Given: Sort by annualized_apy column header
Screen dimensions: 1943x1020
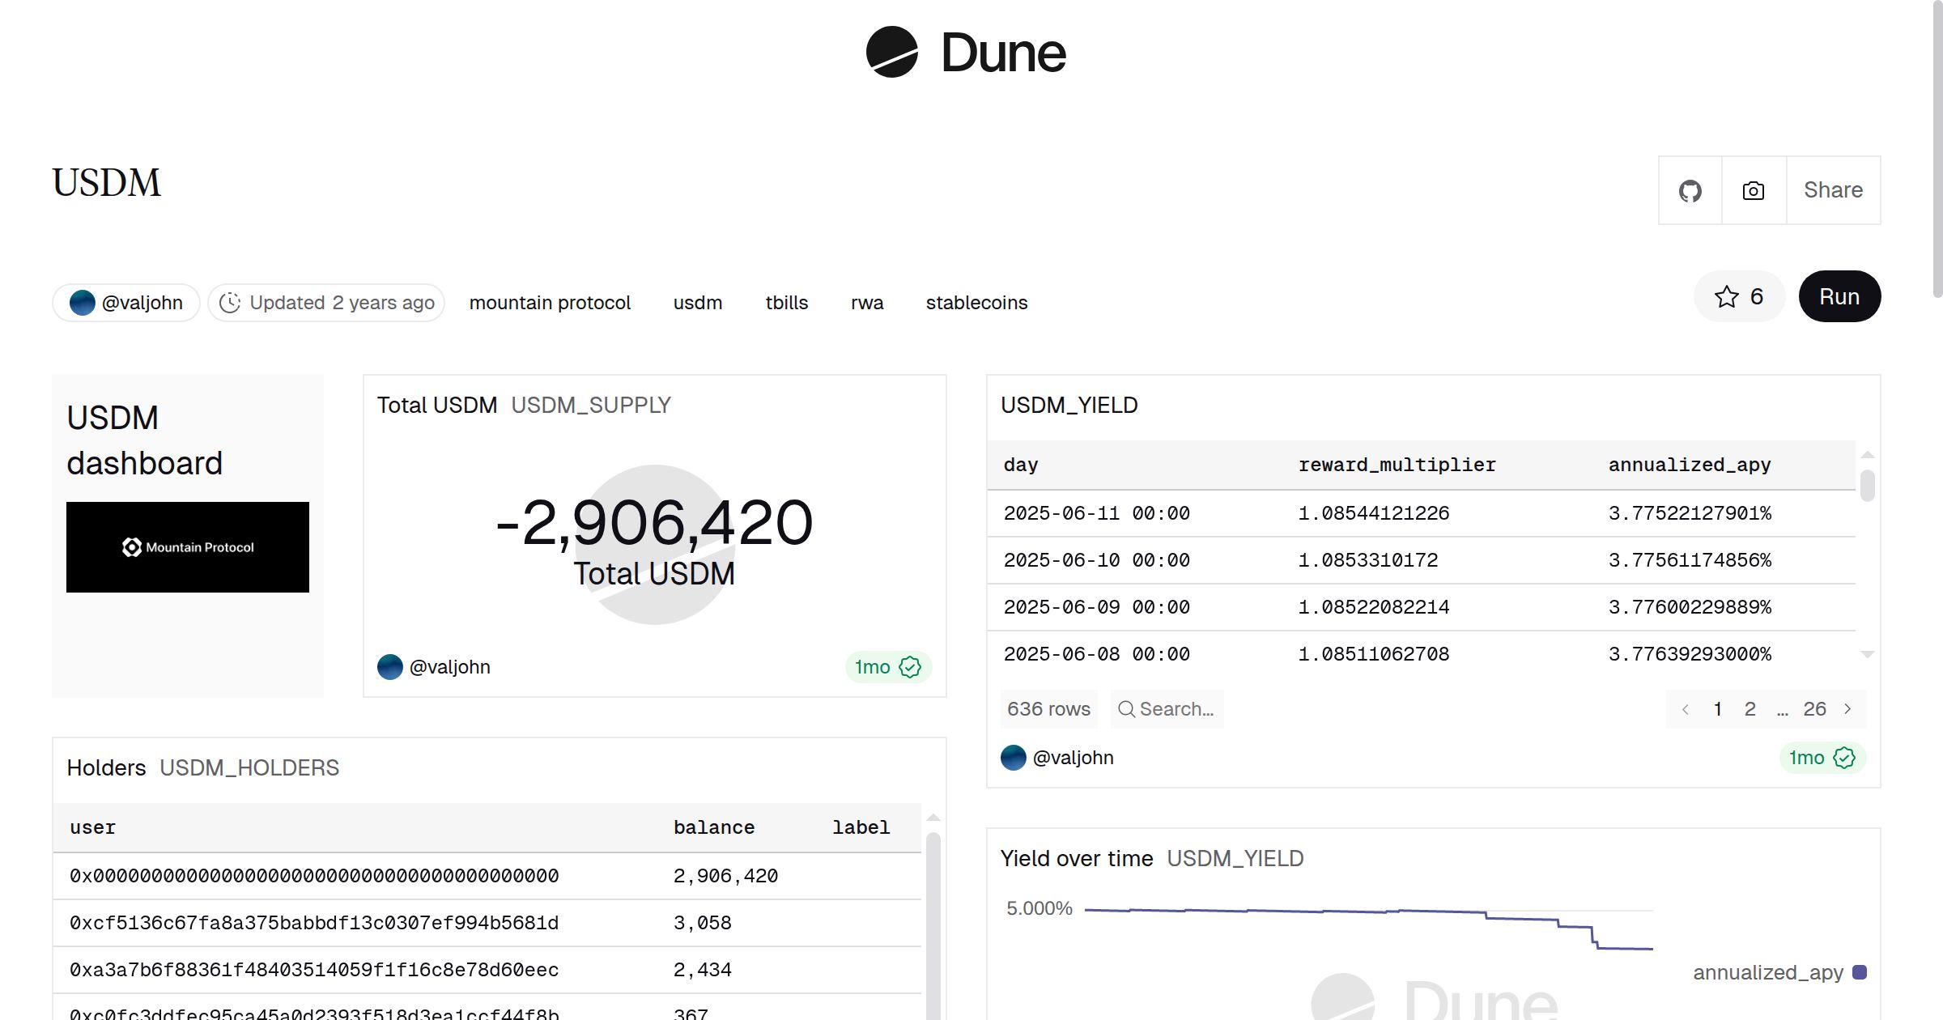Looking at the screenshot, I should (x=1689, y=465).
